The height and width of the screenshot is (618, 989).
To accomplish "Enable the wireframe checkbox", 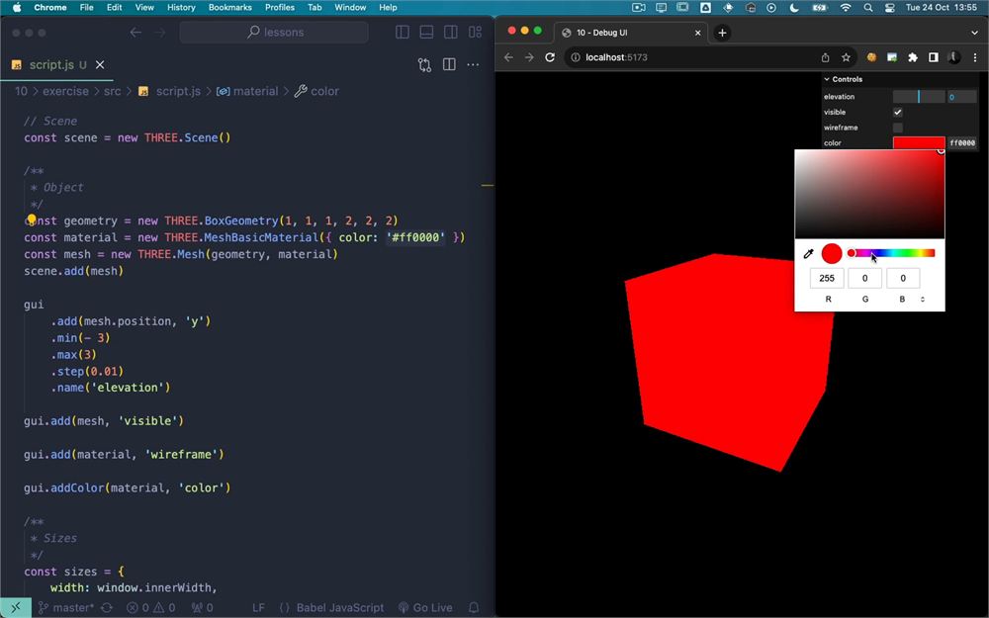I will point(898,128).
